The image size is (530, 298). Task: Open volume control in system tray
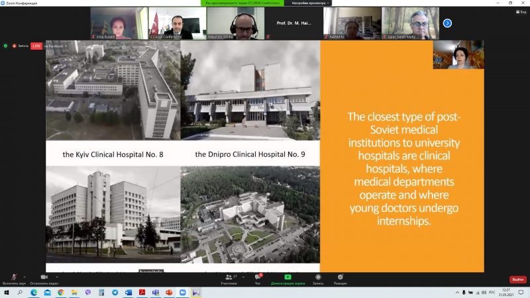pyautogui.click(x=484, y=293)
